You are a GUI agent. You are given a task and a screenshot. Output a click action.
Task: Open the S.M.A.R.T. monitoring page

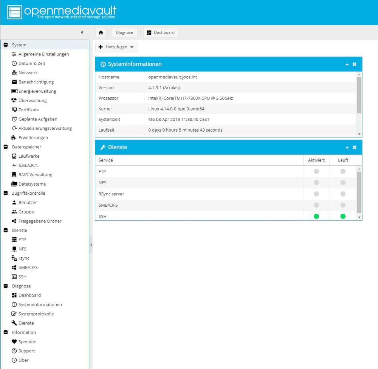coord(28,166)
